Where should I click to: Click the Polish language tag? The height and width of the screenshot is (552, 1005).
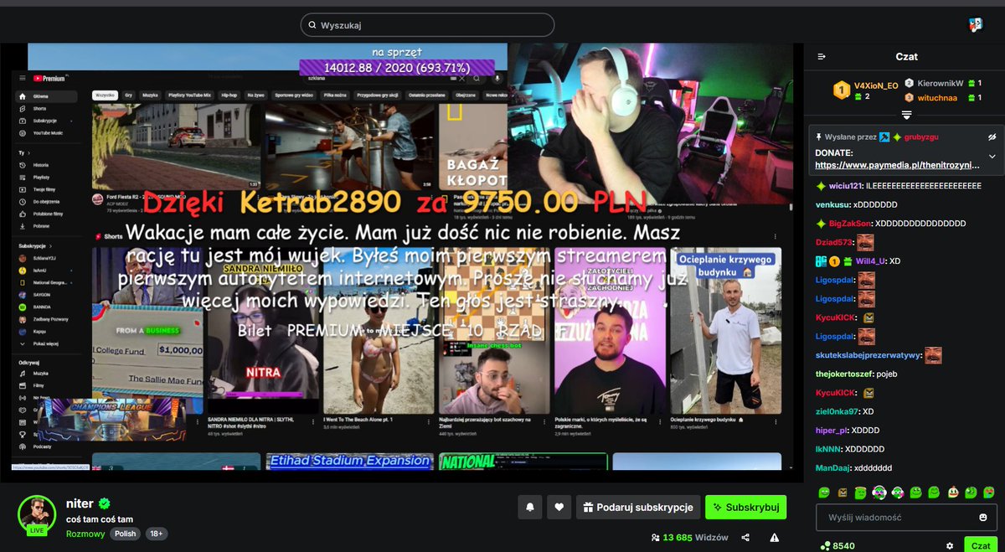point(126,534)
